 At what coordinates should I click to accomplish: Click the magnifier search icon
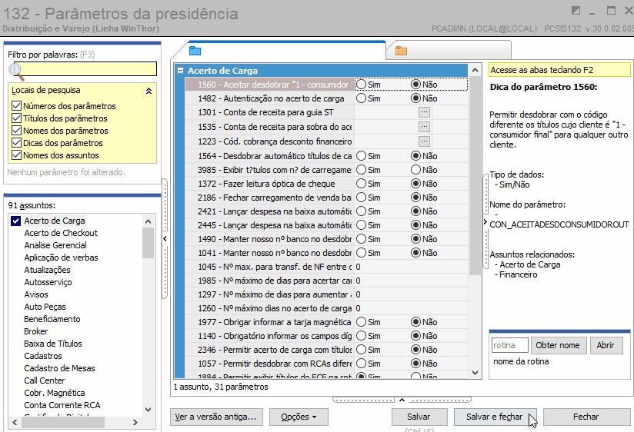pos(16,71)
